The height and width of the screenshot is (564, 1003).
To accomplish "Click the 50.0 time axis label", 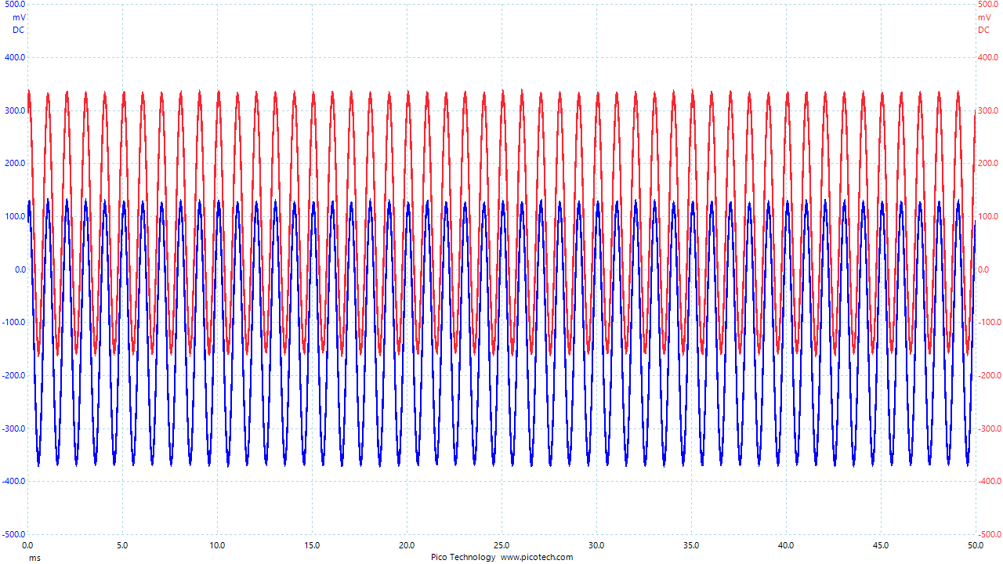I will click(x=976, y=545).
